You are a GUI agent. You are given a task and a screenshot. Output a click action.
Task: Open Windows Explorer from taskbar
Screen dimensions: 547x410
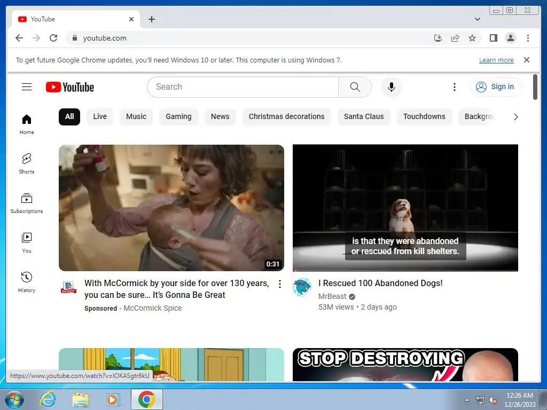(81, 399)
